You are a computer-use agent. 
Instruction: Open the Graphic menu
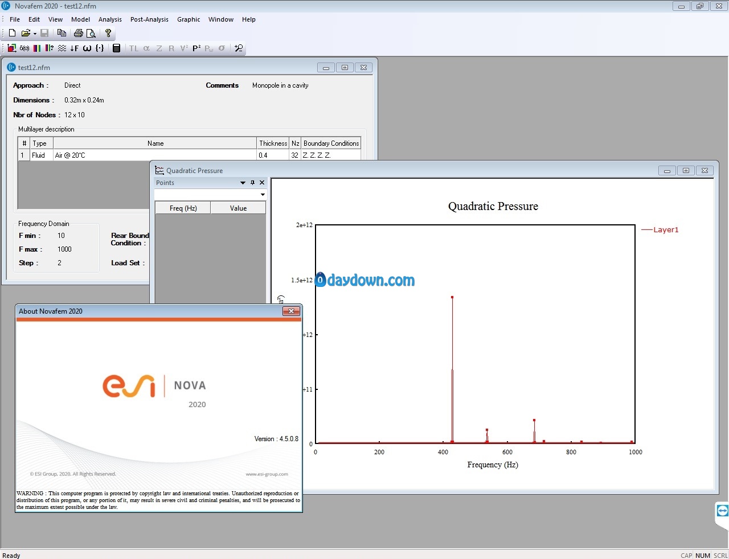(189, 19)
